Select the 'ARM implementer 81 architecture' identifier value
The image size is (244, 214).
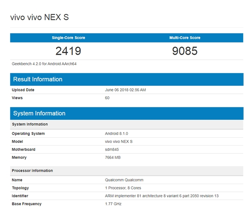tap(162, 196)
